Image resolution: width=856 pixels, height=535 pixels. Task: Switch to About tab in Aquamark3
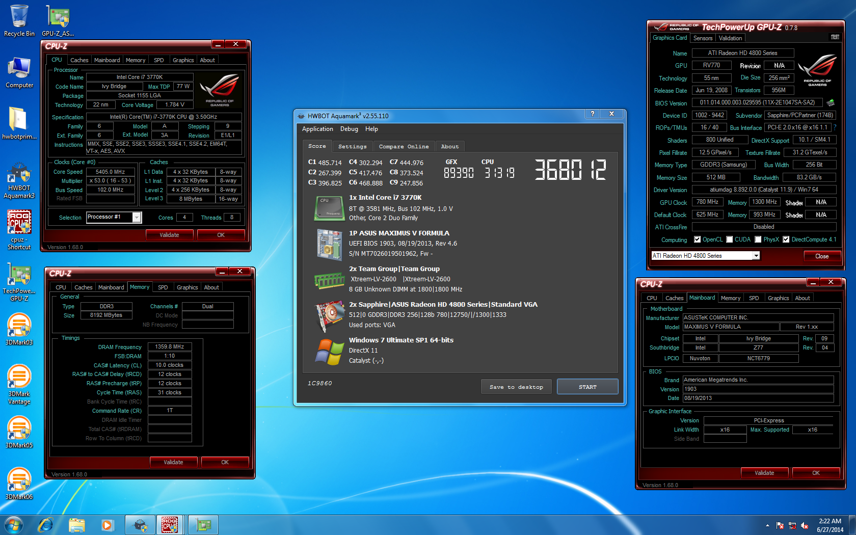pyautogui.click(x=450, y=146)
